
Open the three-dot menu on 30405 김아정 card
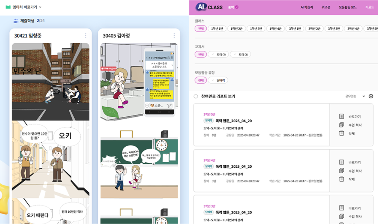[x=174, y=36]
